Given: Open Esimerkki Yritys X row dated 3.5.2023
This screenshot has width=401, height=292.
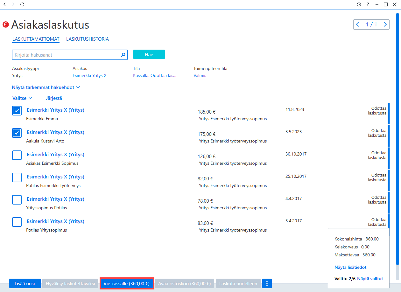Looking at the screenshot, I should [x=55, y=132].
